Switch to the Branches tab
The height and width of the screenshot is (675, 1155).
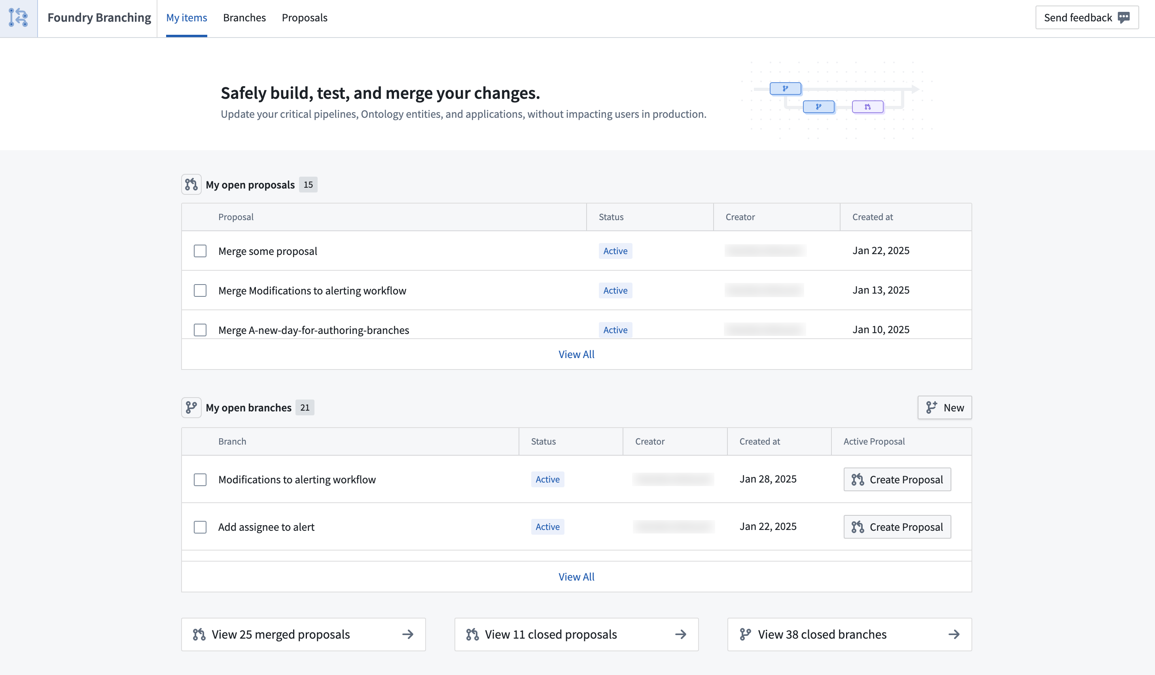coord(243,18)
